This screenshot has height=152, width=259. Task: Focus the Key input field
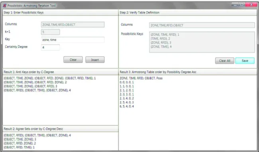pyautogui.click(x=73, y=40)
